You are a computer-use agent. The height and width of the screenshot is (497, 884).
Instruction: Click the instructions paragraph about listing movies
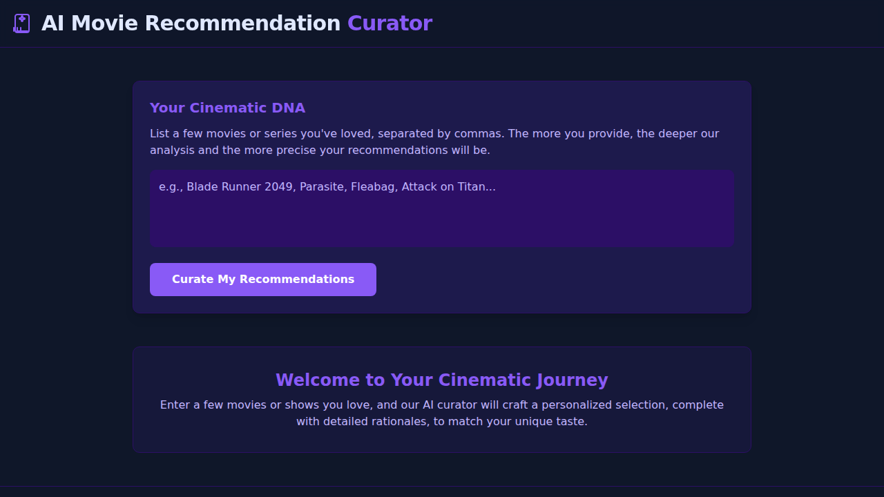[x=434, y=142]
